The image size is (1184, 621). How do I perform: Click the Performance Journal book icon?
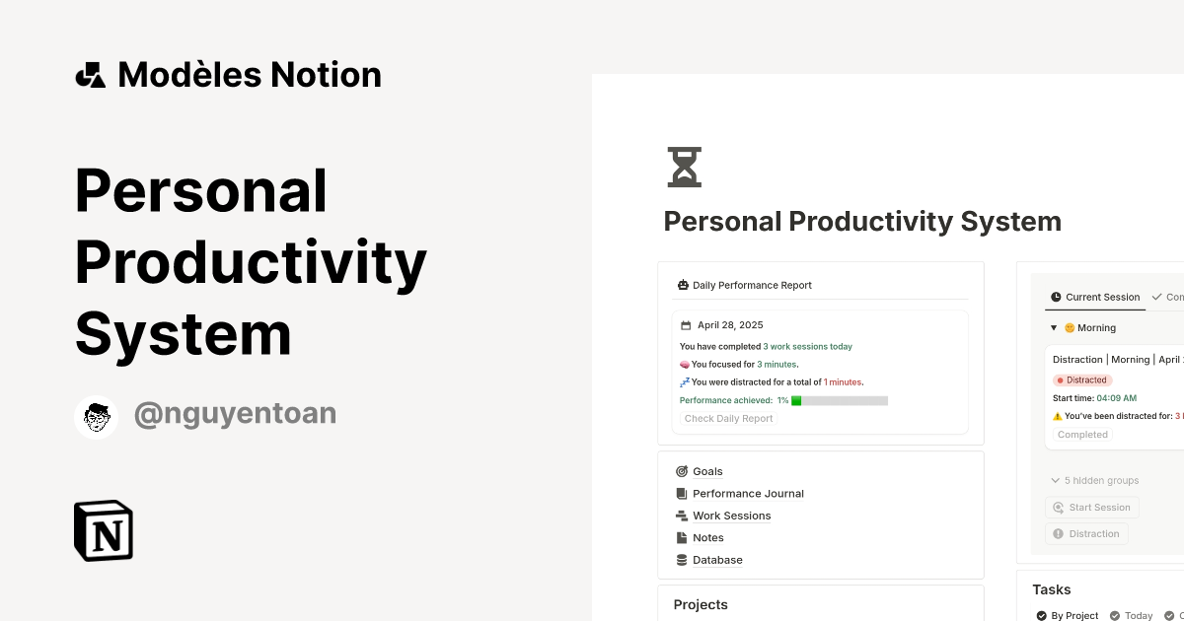pyautogui.click(x=682, y=493)
